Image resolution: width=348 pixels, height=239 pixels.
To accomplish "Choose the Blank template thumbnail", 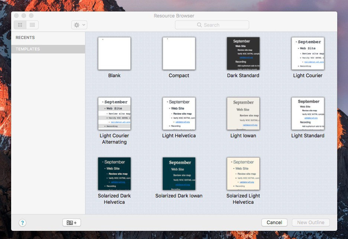I will [114, 53].
